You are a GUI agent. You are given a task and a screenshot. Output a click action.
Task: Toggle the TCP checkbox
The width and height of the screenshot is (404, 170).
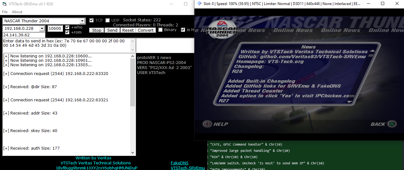[x=92, y=20]
